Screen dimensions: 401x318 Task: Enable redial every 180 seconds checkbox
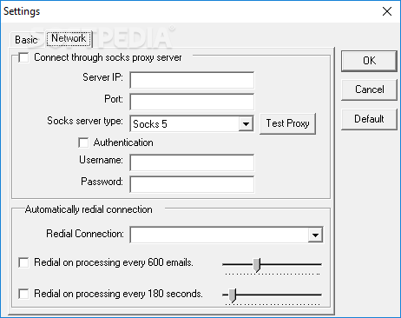click(x=23, y=294)
